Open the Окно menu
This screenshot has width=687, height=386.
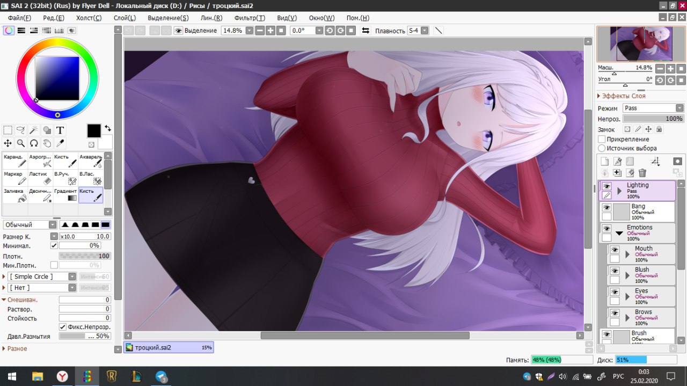321,18
